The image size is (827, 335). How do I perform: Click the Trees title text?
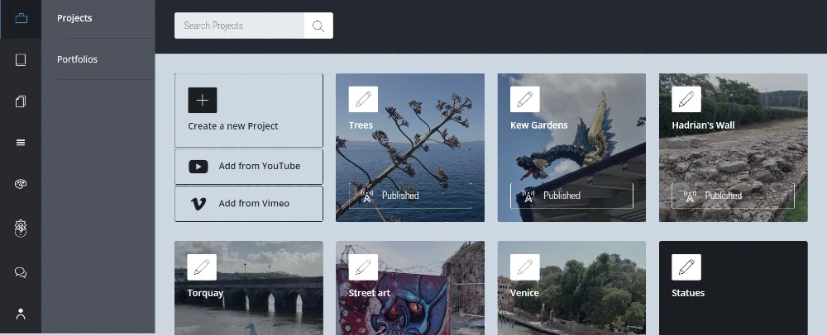point(361,125)
